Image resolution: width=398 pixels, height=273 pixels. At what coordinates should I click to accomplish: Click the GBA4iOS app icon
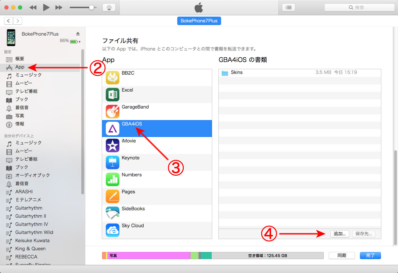(113, 128)
